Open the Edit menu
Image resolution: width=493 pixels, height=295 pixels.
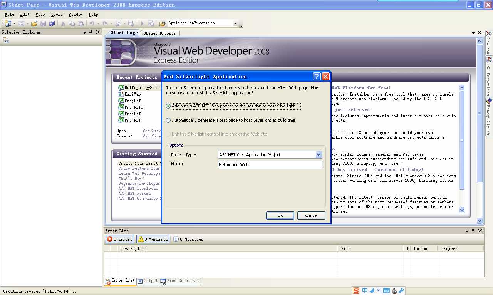pos(25,14)
